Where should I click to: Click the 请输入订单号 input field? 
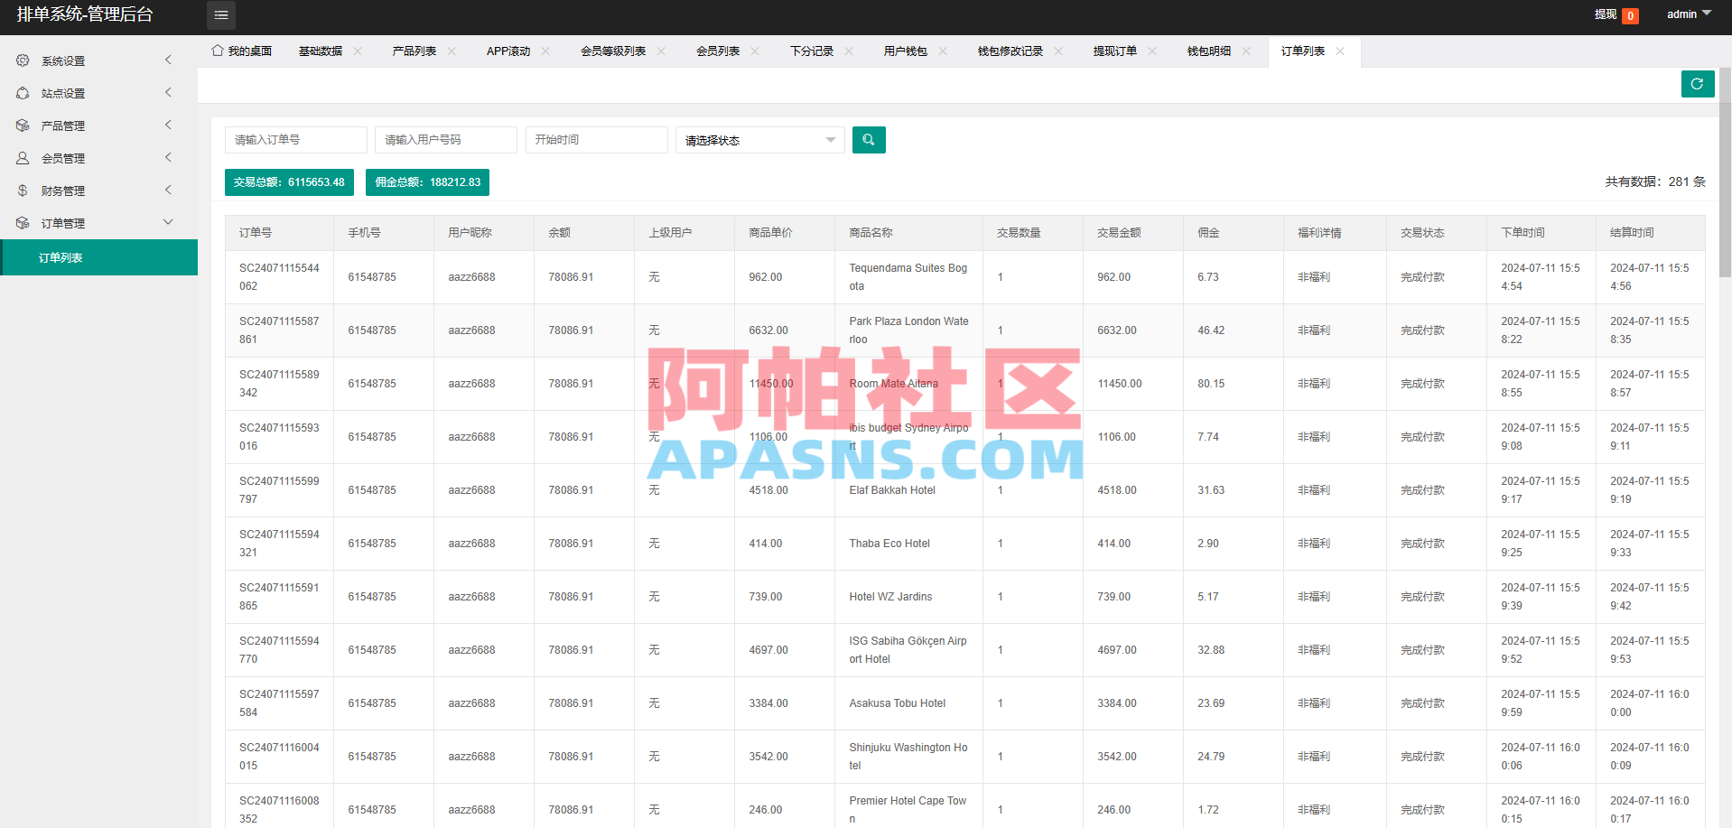coord(295,140)
